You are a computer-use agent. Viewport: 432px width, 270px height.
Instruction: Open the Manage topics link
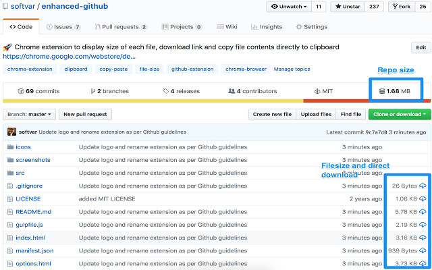[x=292, y=69]
